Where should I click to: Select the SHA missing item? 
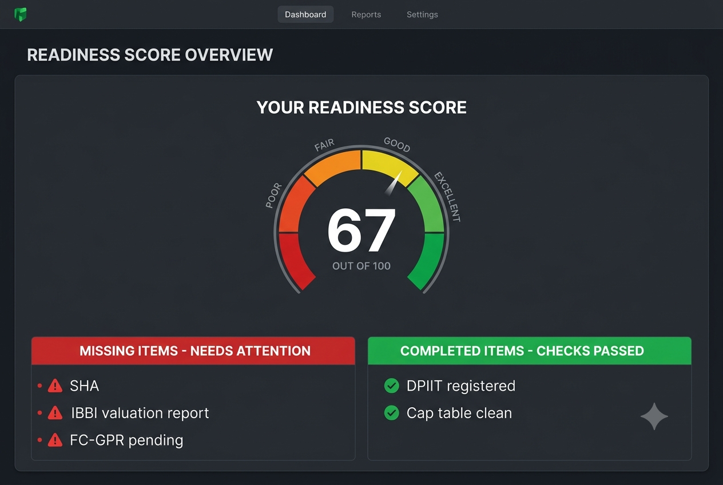[84, 386]
